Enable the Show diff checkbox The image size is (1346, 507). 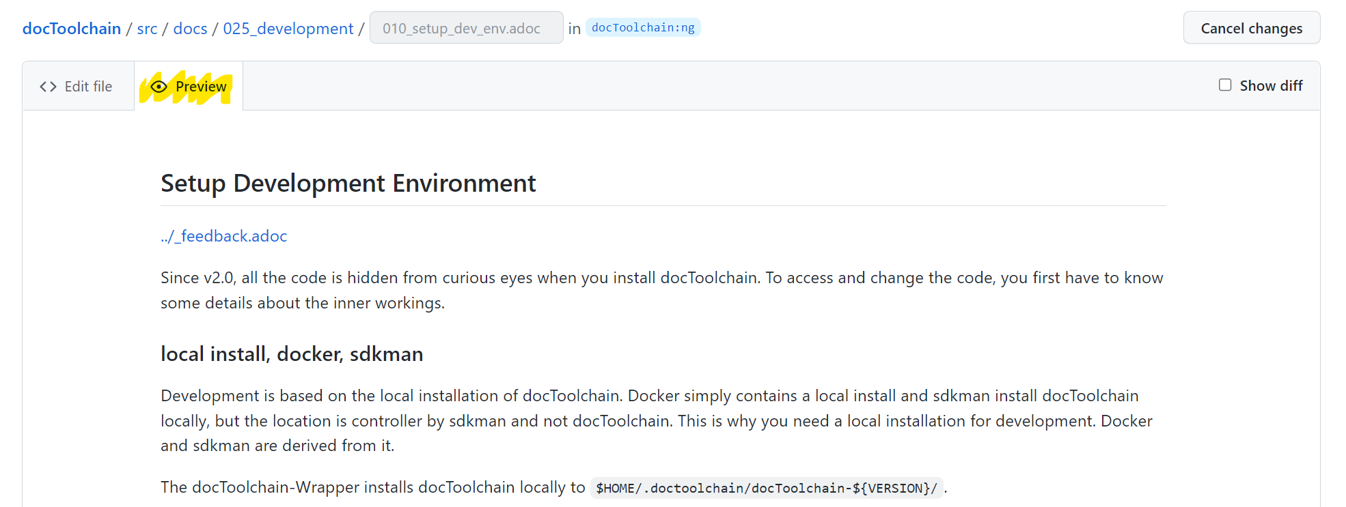[1225, 85]
